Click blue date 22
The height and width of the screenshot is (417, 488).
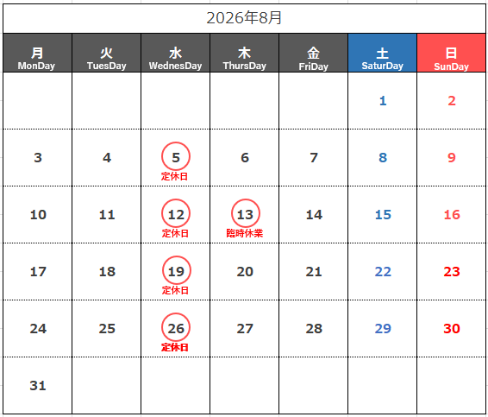pos(383,272)
